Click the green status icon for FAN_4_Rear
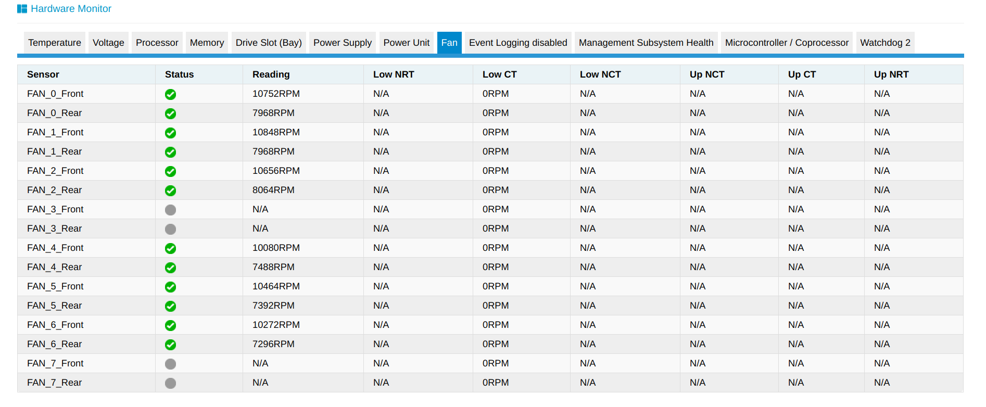 [x=170, y=268]
